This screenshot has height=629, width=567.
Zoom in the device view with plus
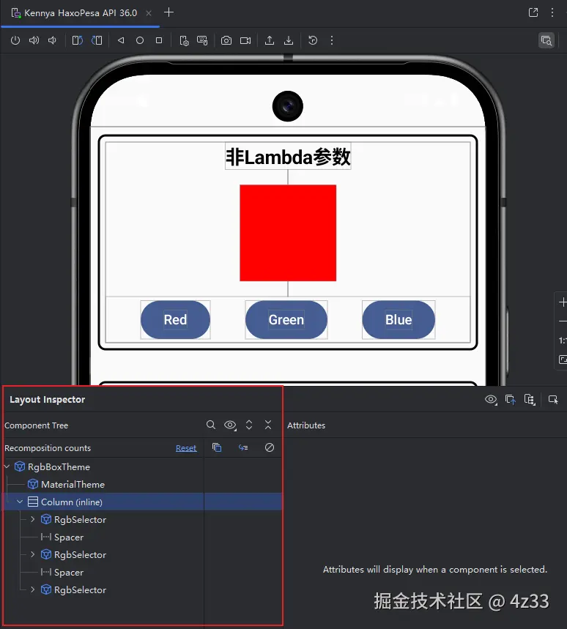[563, 302]
